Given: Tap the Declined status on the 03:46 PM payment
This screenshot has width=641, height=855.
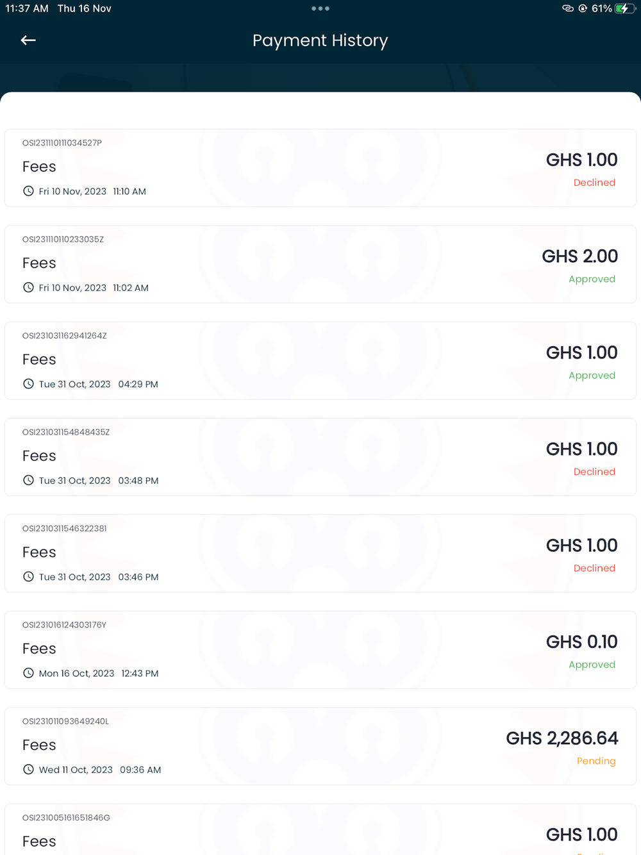Looking at the screenshot, I should (x=594, y=569).
